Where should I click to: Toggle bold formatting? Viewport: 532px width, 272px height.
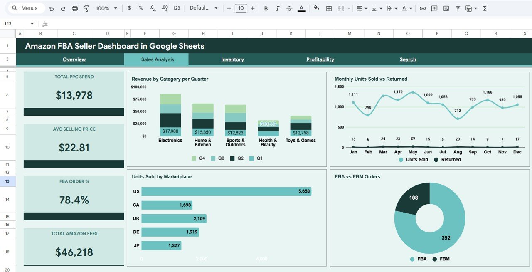point(266,8)
